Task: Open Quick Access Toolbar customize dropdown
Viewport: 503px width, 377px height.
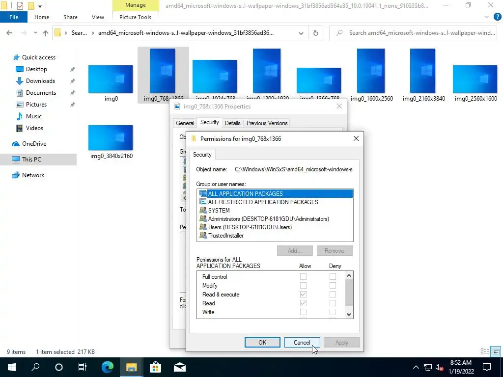Action: coord(40,6)
